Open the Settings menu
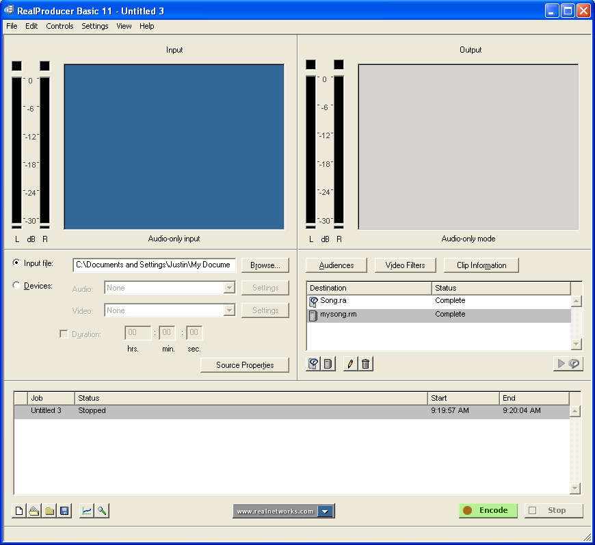This screenshot has height=545, width=595. 95,26
